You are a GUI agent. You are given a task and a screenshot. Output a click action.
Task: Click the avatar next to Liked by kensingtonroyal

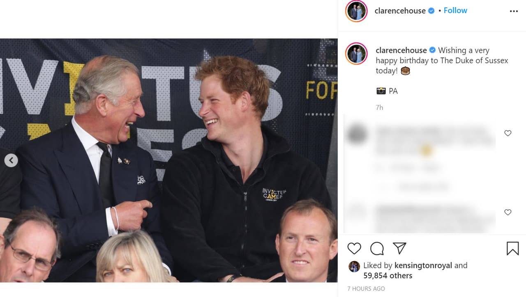point(354,266)
